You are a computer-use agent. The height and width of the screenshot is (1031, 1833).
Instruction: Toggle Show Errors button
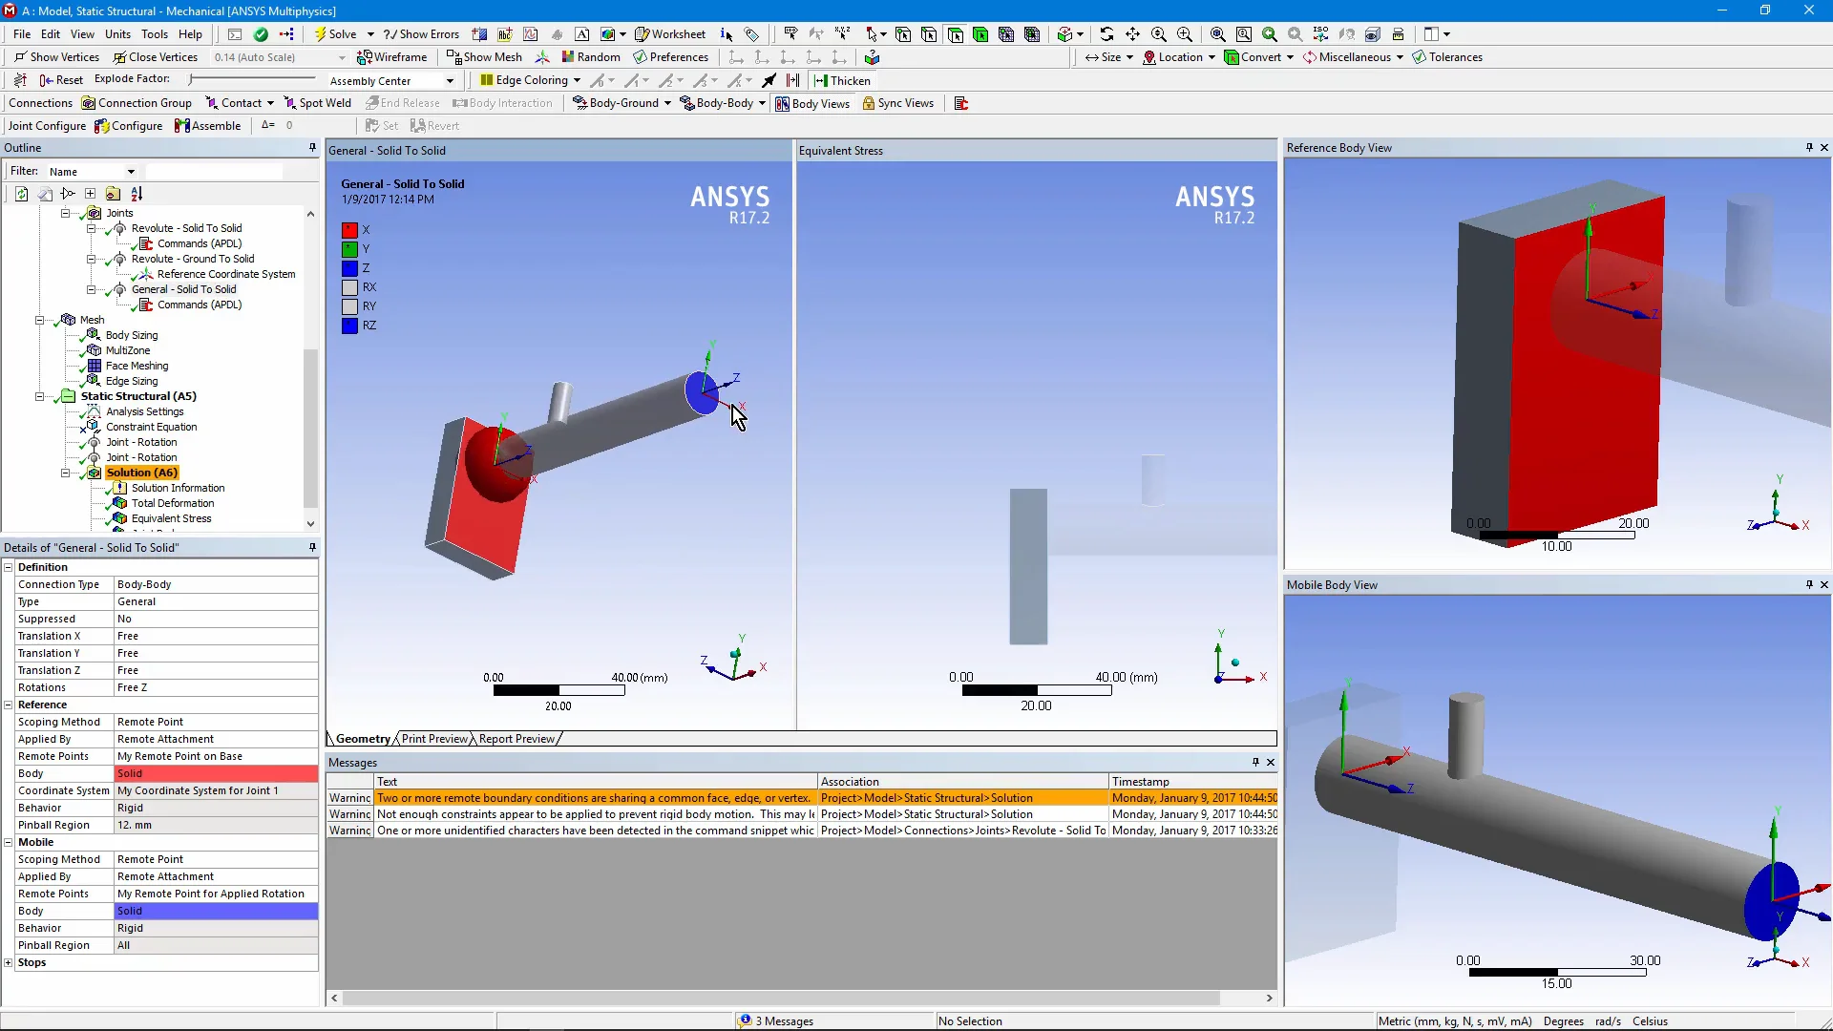pos(421,34)
